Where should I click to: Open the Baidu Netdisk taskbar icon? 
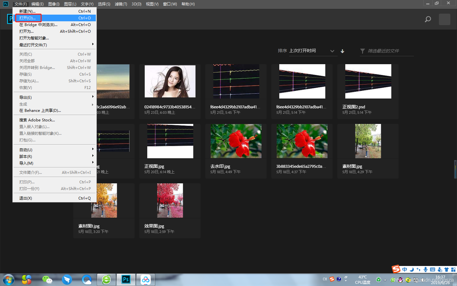click(x=146, y=280)
